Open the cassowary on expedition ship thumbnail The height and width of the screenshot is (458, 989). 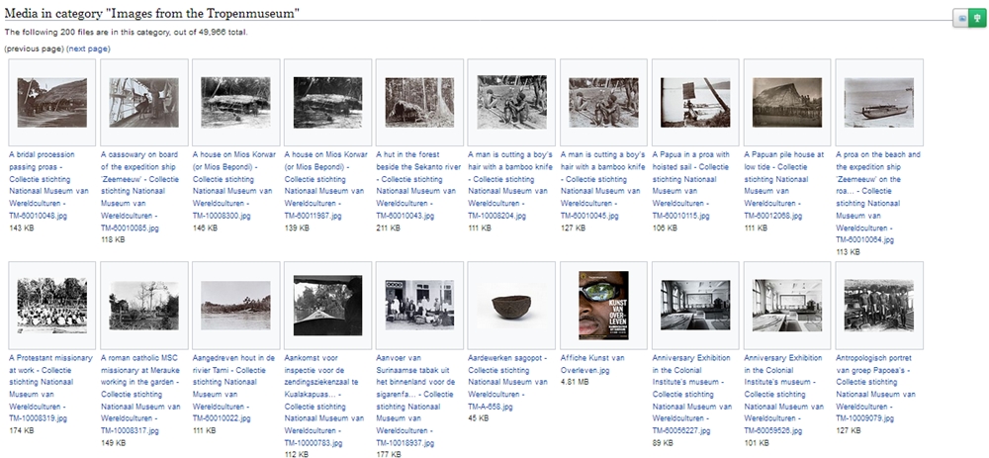click(143, 102)
